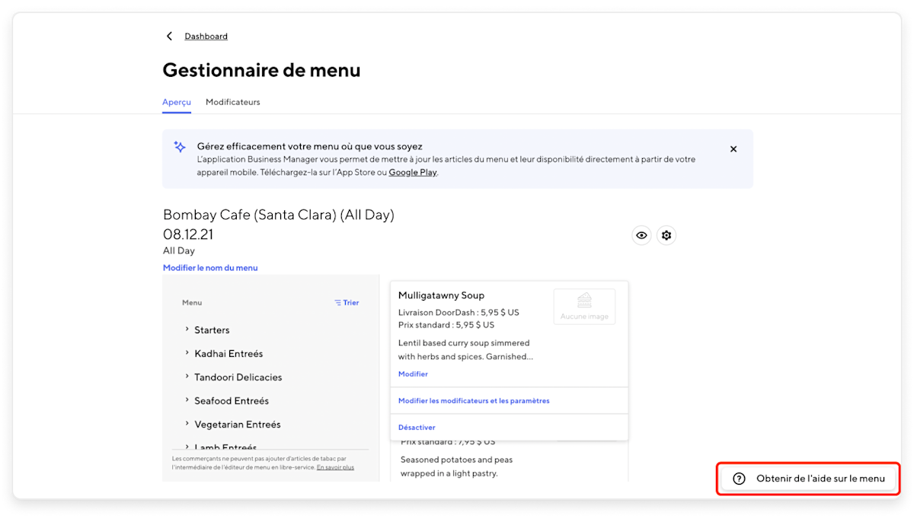Click the back arrow beside Dashboard
Screen dimensions: 914x522
point(169,37)
